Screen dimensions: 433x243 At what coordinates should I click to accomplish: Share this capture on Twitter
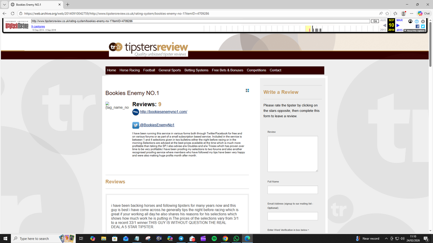click(x=423, y=26)
